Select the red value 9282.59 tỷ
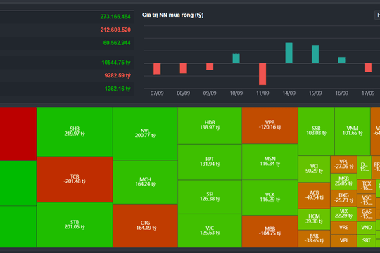The height and width of the screenshot is (253, 380). [x=118, y=75]
